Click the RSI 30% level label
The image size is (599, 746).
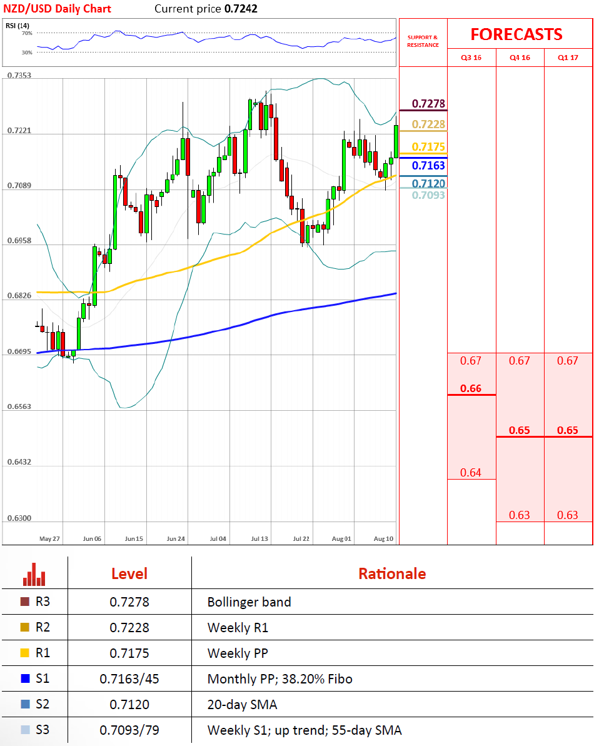pos(27,53)
